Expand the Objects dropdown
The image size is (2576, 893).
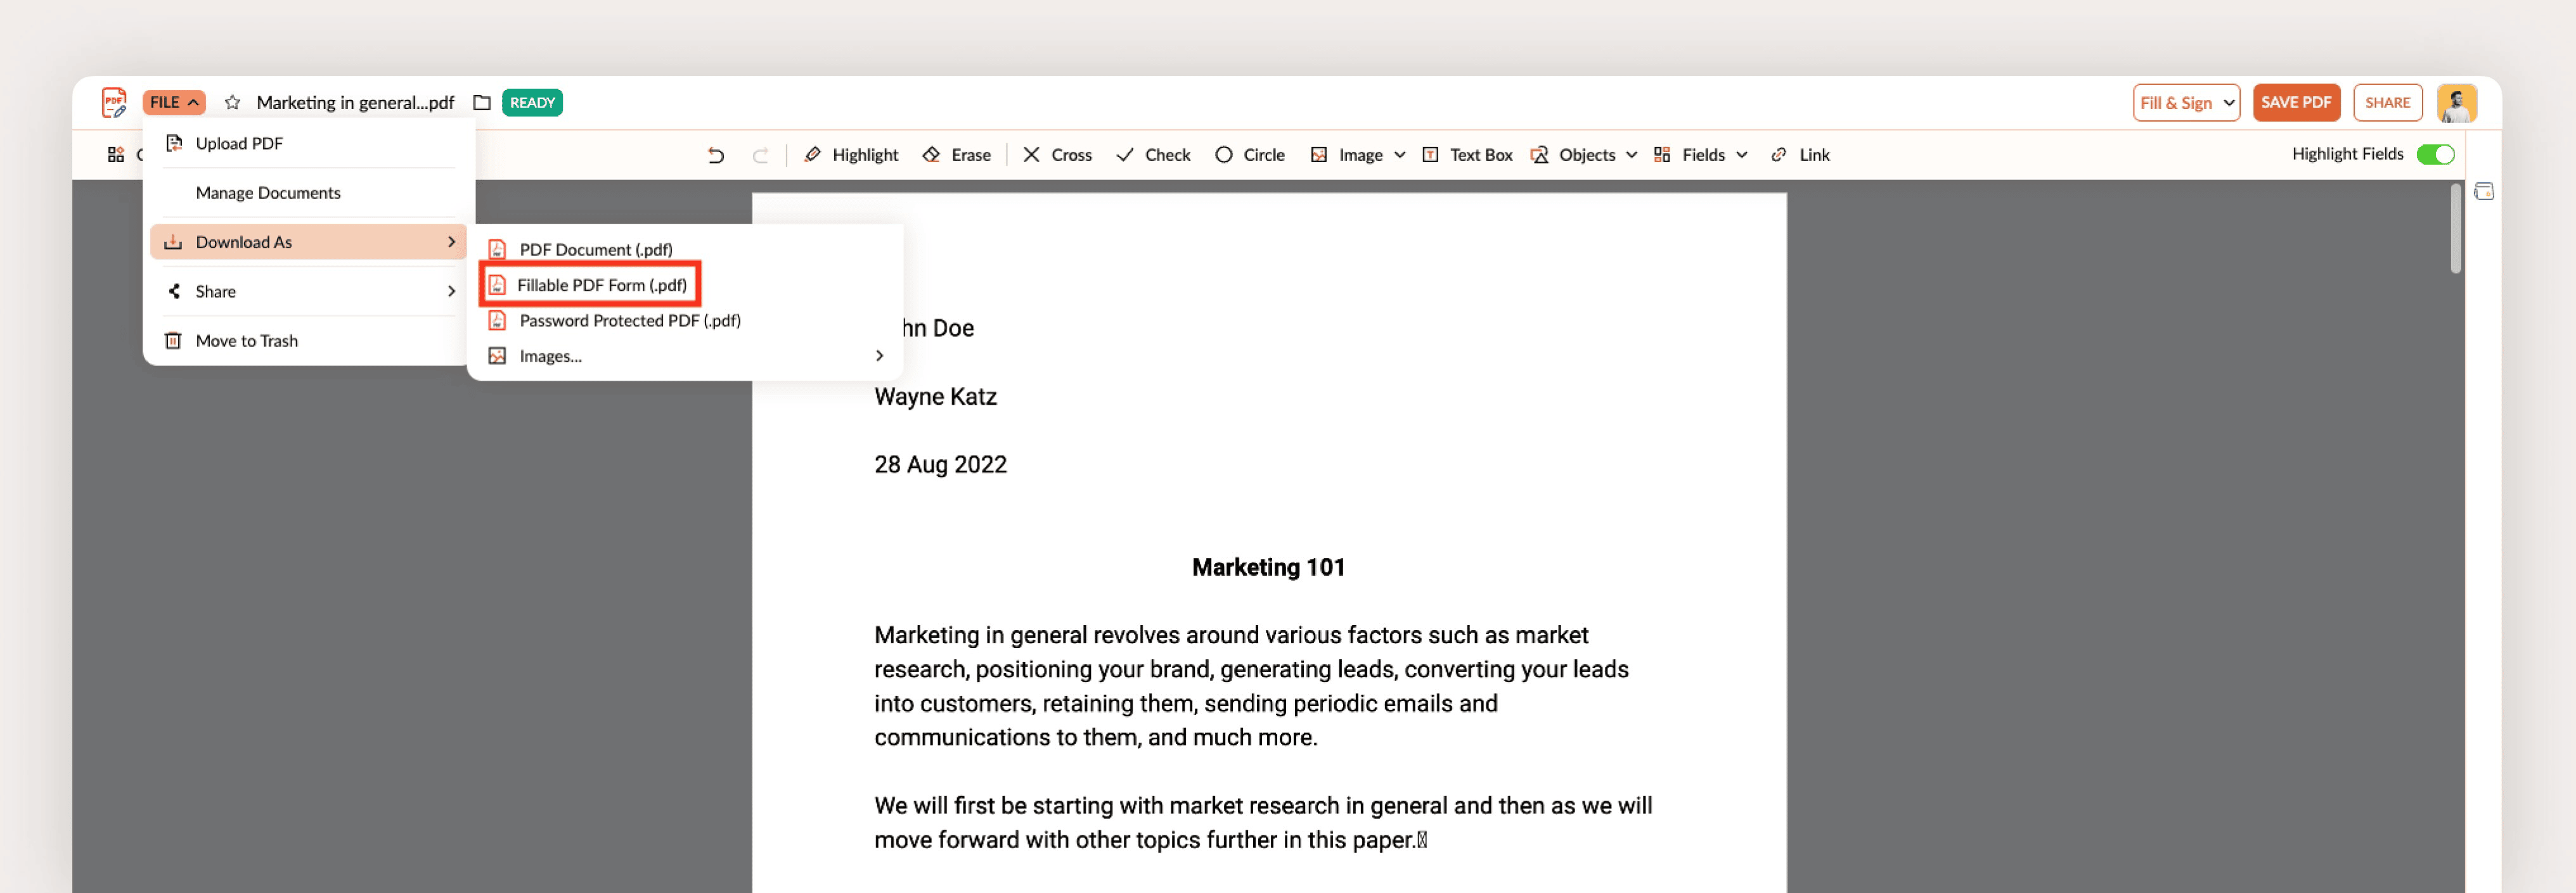[1585, 155]
